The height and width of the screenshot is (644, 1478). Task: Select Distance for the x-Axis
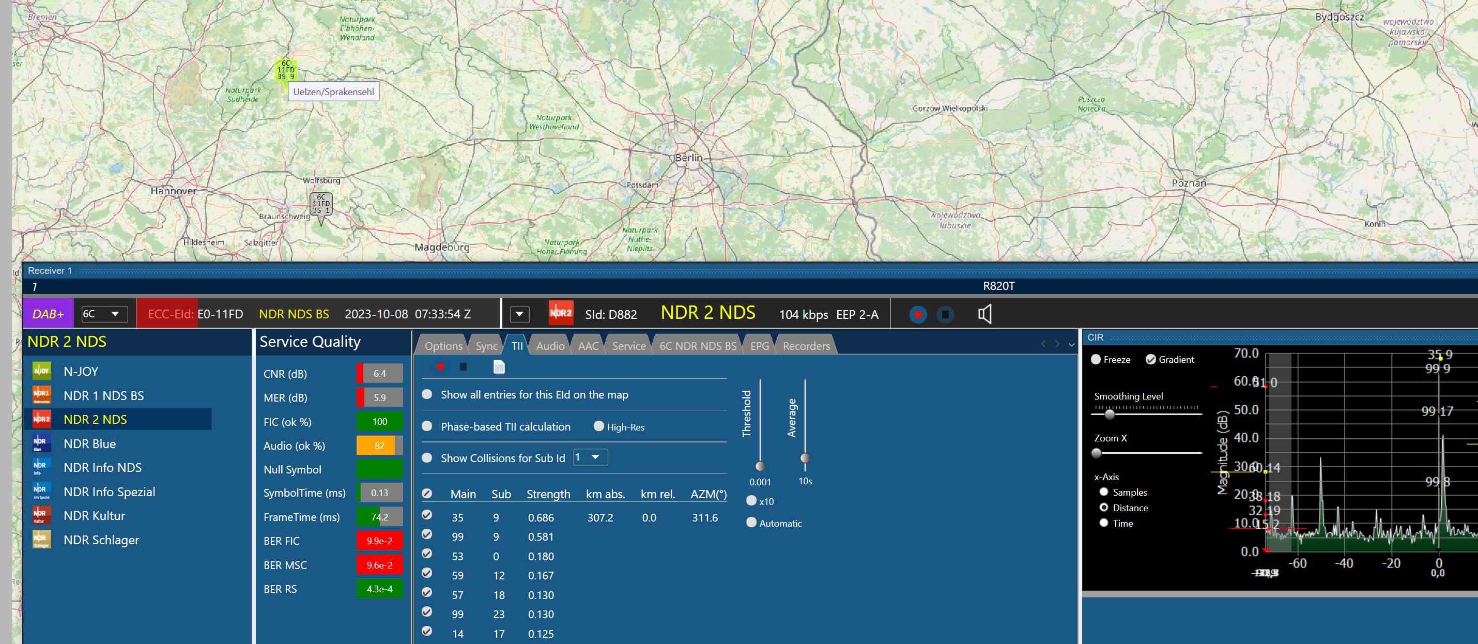tap(1104, 508)
